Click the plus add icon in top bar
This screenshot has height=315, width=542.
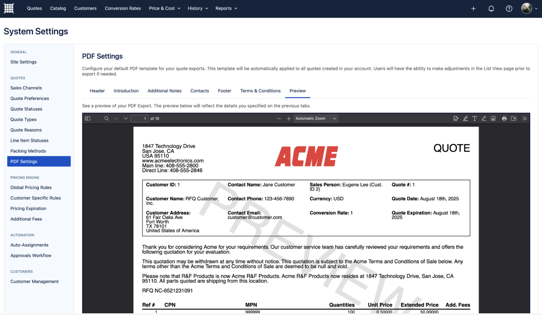click(x=473, y=8)
